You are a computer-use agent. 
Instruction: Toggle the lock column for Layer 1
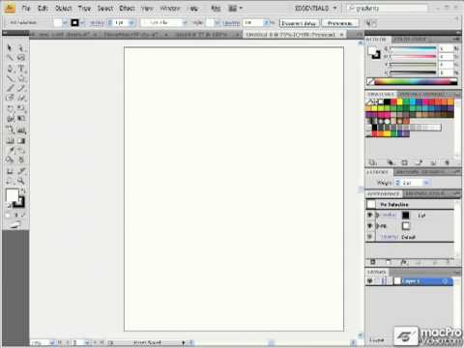(377, 281)
